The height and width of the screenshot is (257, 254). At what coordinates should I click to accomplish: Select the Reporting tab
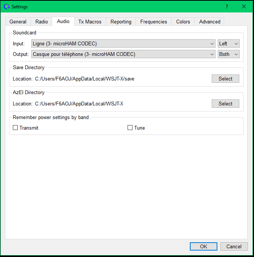(x=121, y=22)
